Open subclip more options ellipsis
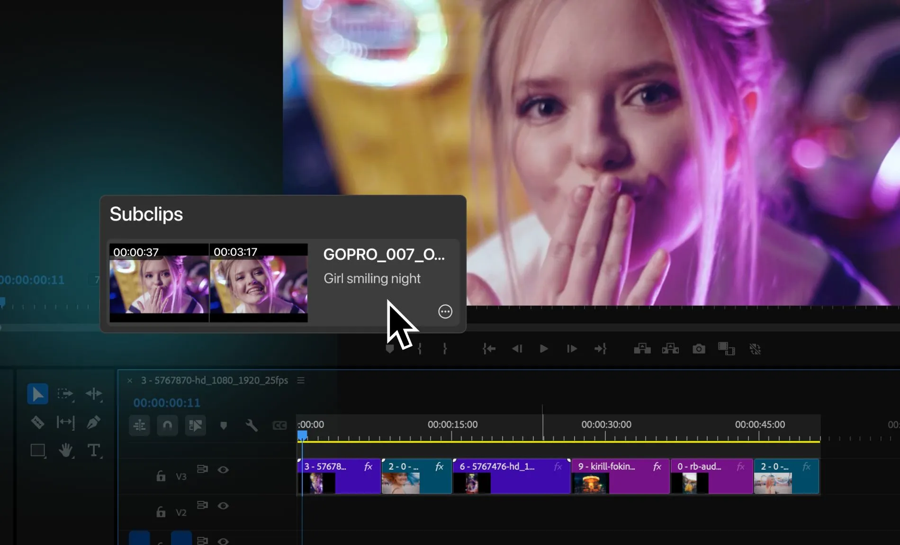 pyautogui.click(x=445, y=311)
